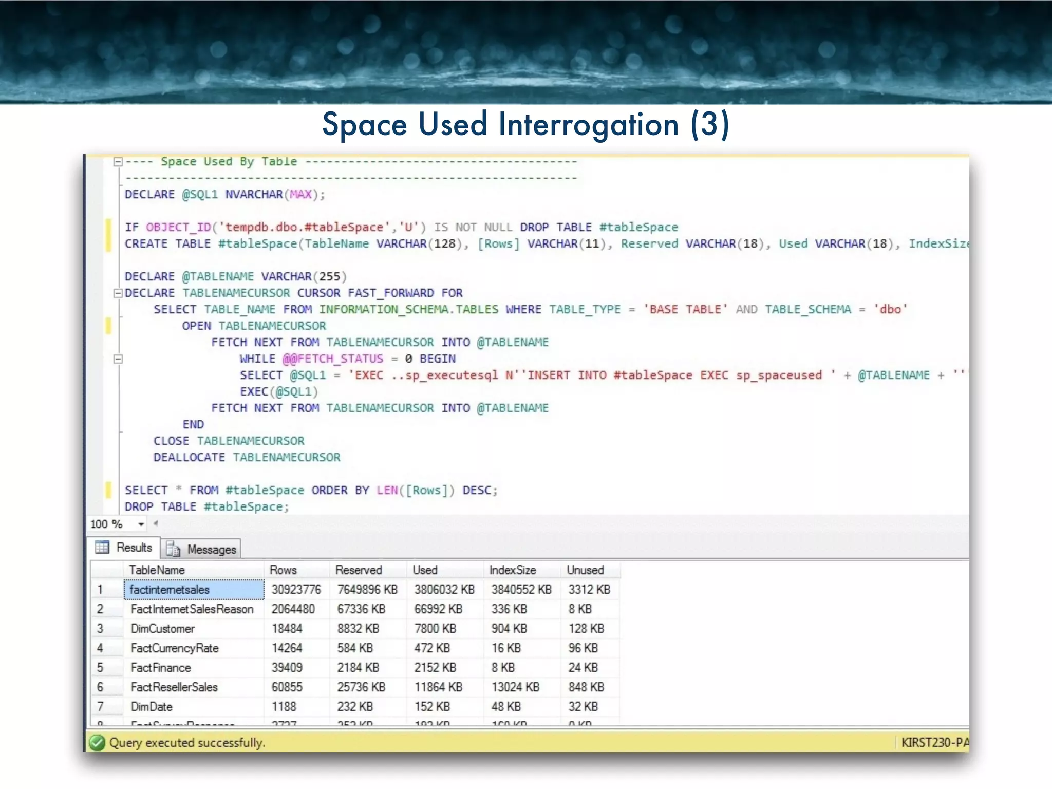Collapse the Space Used By Table comment region
The width and height of the screenshot is (1052, 789).
(118, 162)
